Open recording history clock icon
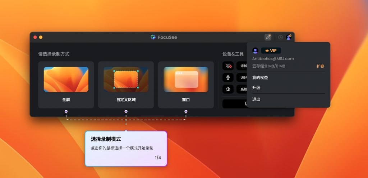 (280, 37)
